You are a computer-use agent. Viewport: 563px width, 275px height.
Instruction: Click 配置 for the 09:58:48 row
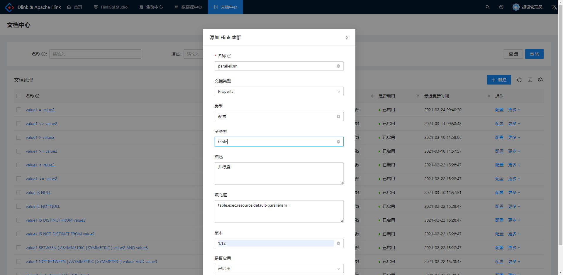point(499,124)
